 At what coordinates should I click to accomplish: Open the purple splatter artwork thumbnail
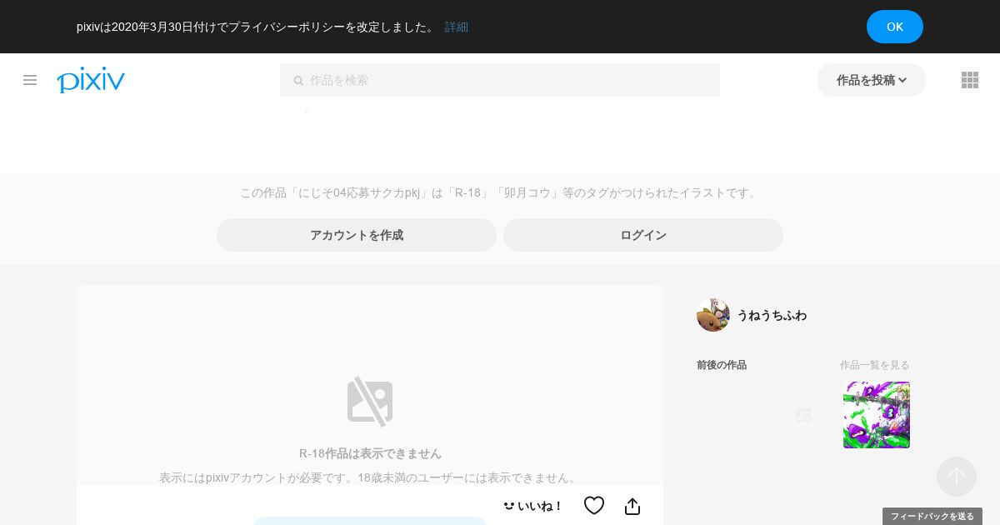click(877, 415)
